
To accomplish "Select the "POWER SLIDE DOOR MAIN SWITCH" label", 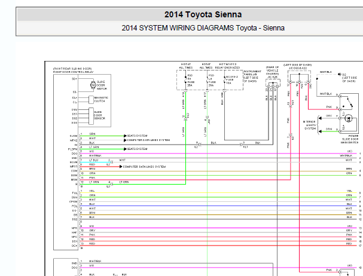I will [350, 139].
